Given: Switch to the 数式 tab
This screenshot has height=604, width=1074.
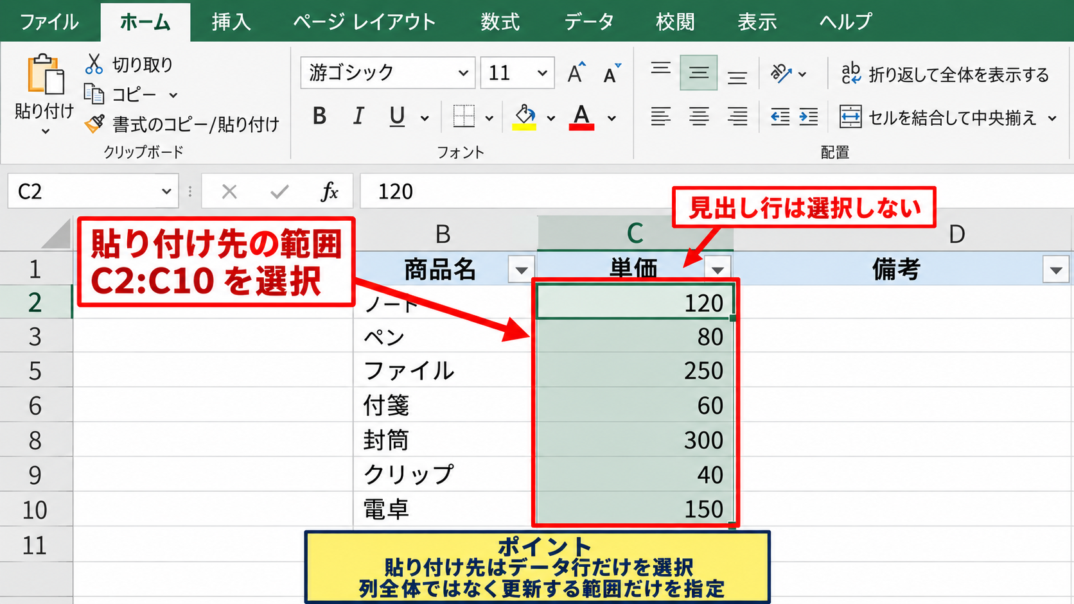Looking at the screenshot, I should (500, 22).
